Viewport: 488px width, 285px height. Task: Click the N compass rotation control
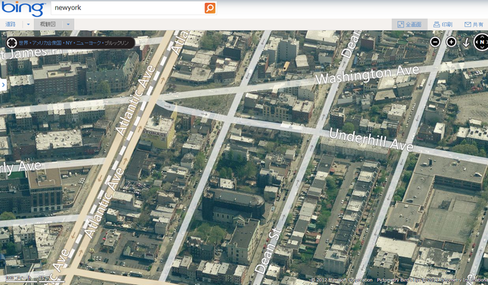482,42
